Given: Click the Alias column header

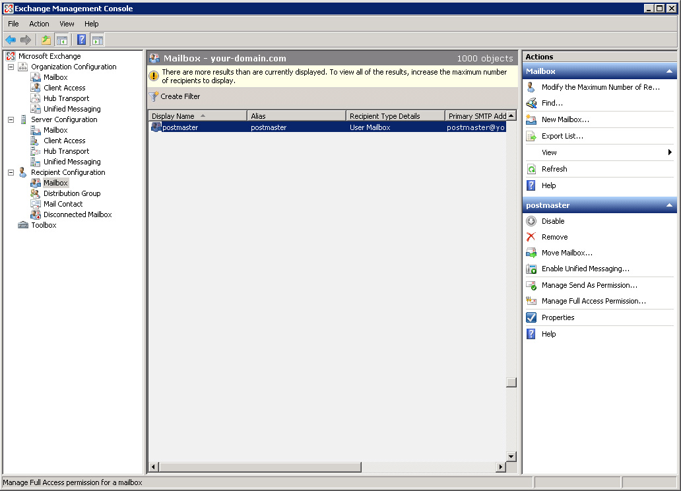Looking at the screenshot, I should pyautogui.click(x=297, y=116).
